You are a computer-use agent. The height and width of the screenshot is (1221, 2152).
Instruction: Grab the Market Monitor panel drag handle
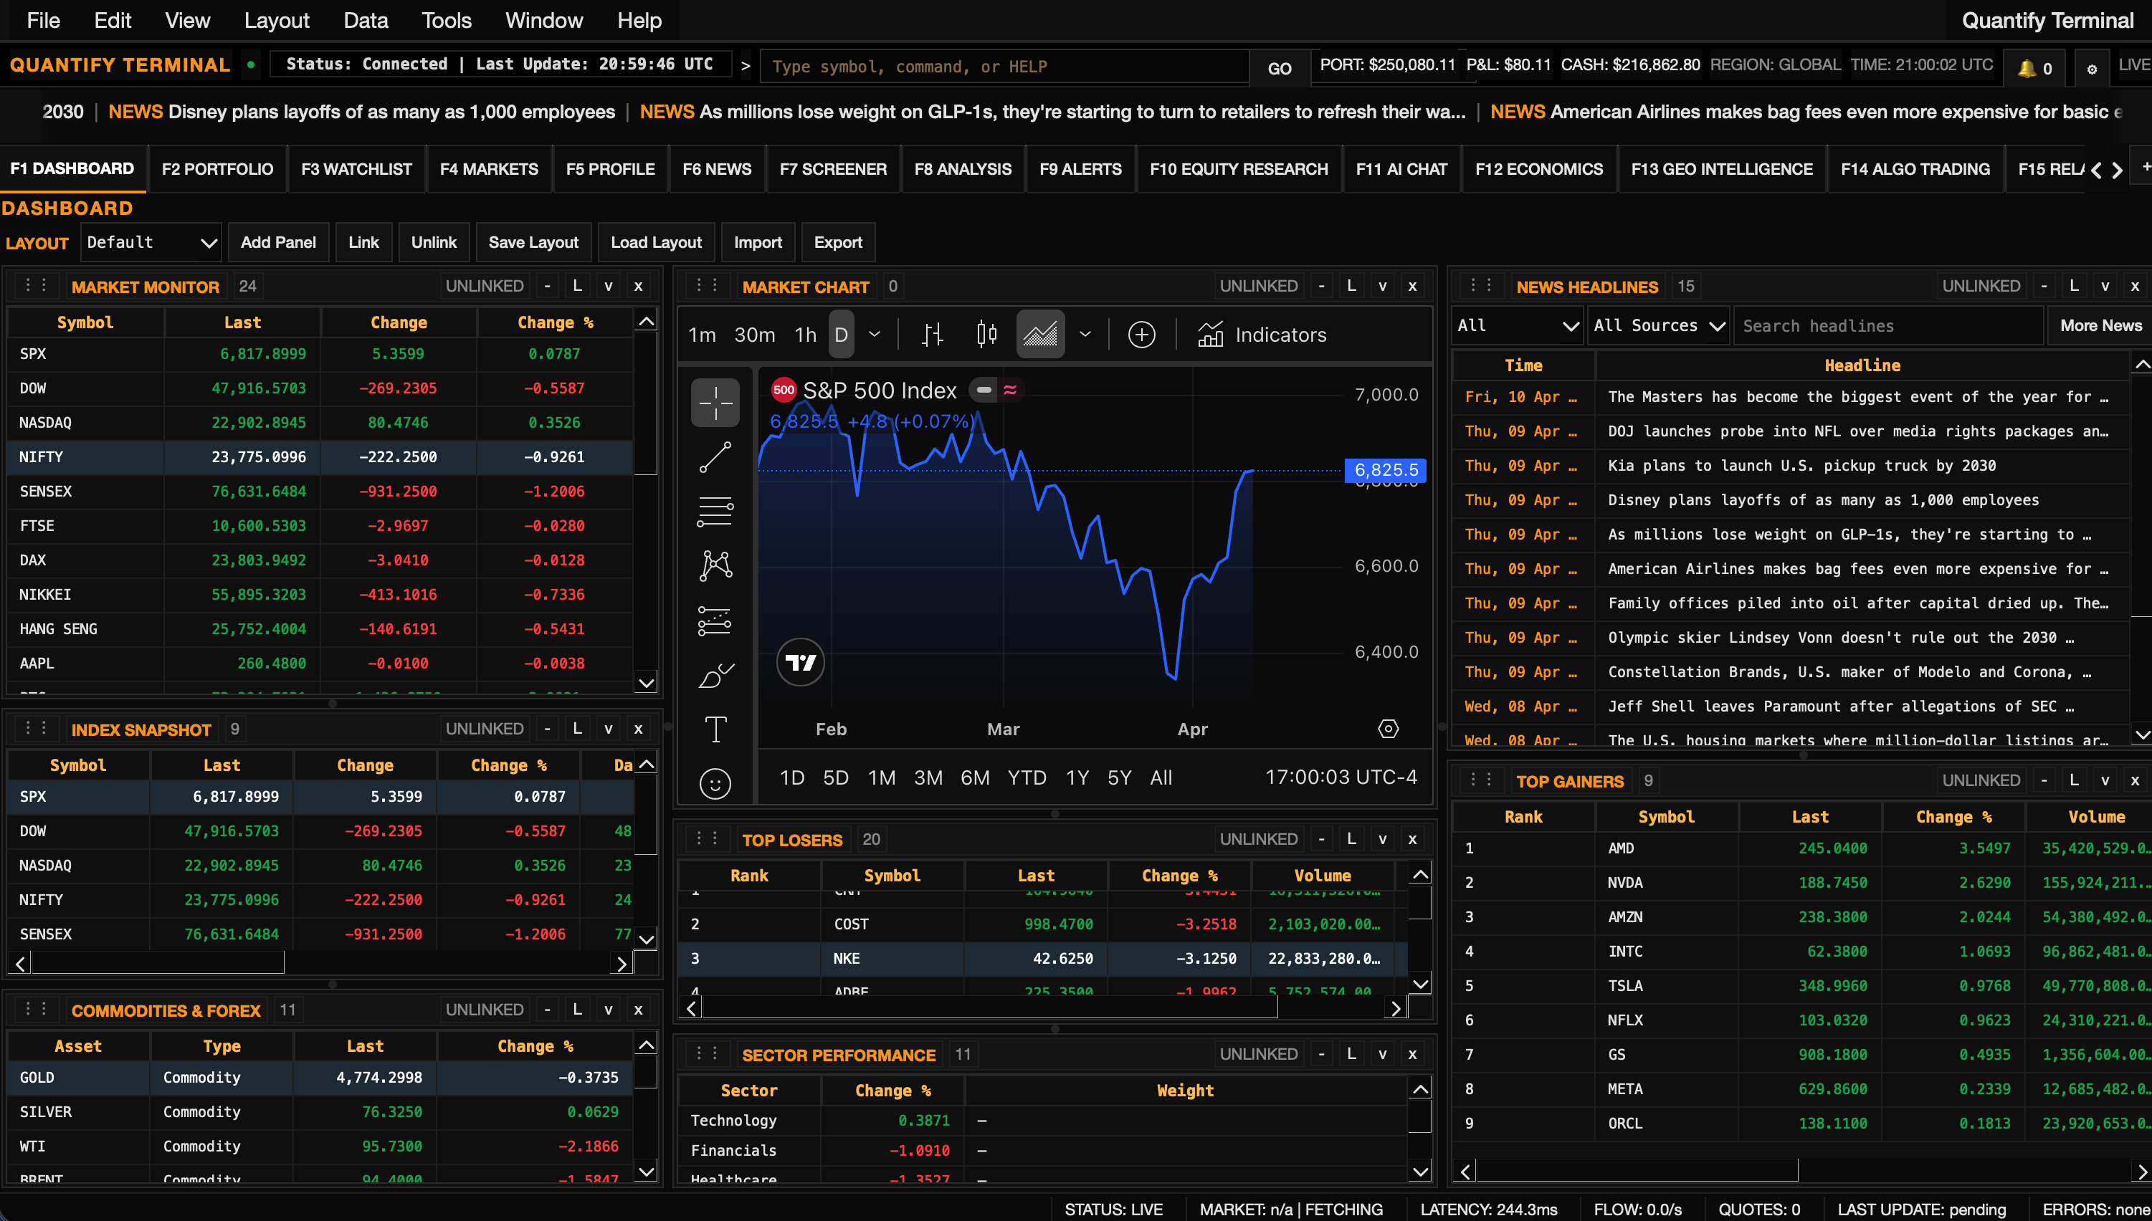tap(36, 285)
